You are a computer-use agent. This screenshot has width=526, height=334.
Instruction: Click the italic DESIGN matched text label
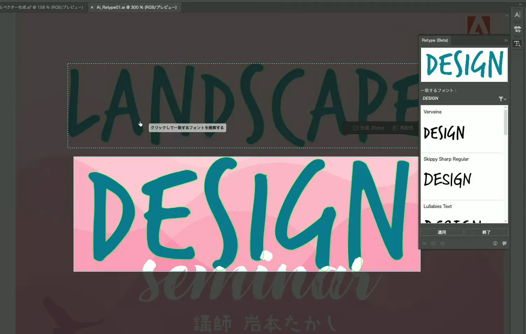(430, 98)
